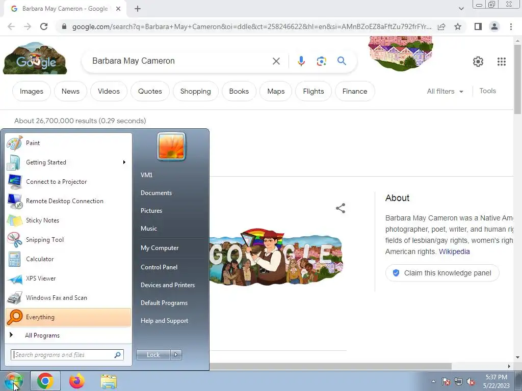Launch Remote Desktop Connection
The height and width of the screenshot is (391, 522).
point(68,201)
